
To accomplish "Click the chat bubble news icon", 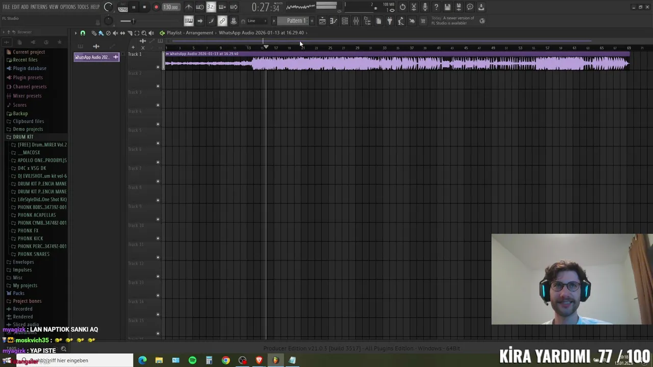I will click(x=470, y=7).
